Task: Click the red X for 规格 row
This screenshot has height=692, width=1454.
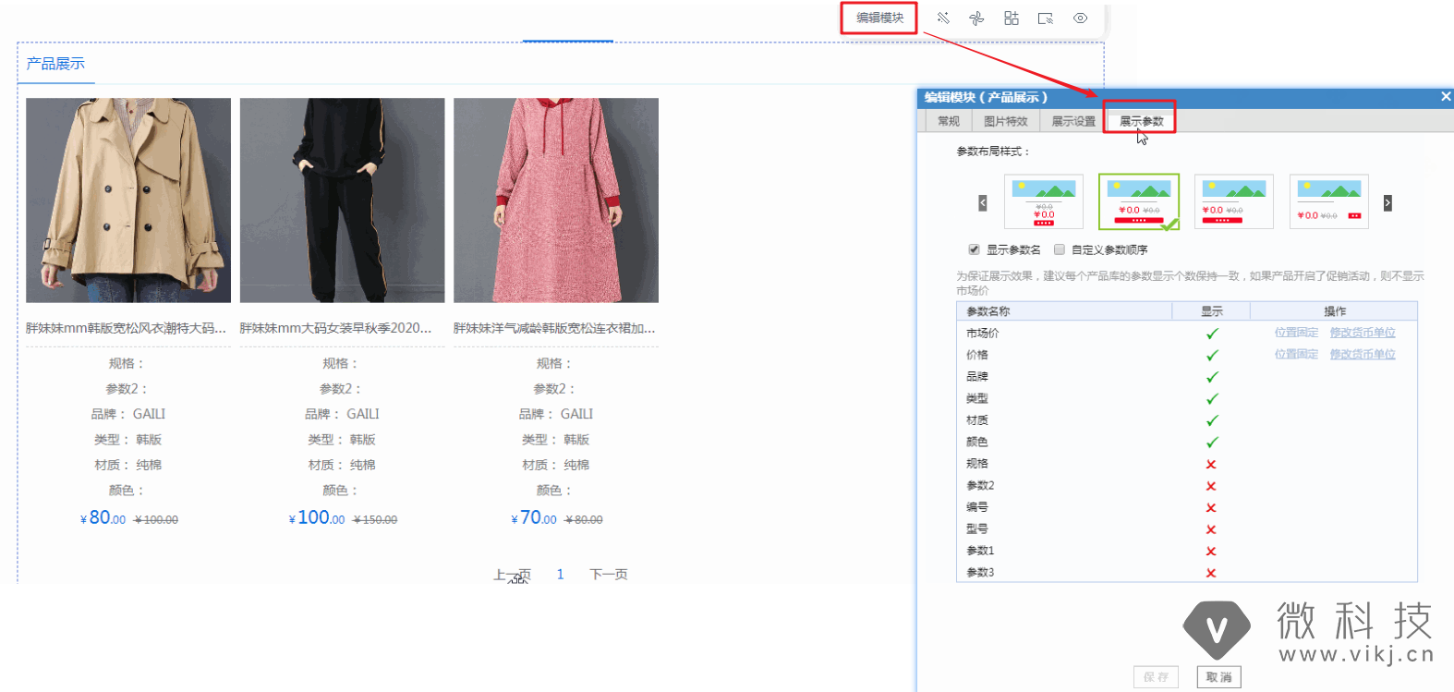Action: click(x=1211, y=465)
